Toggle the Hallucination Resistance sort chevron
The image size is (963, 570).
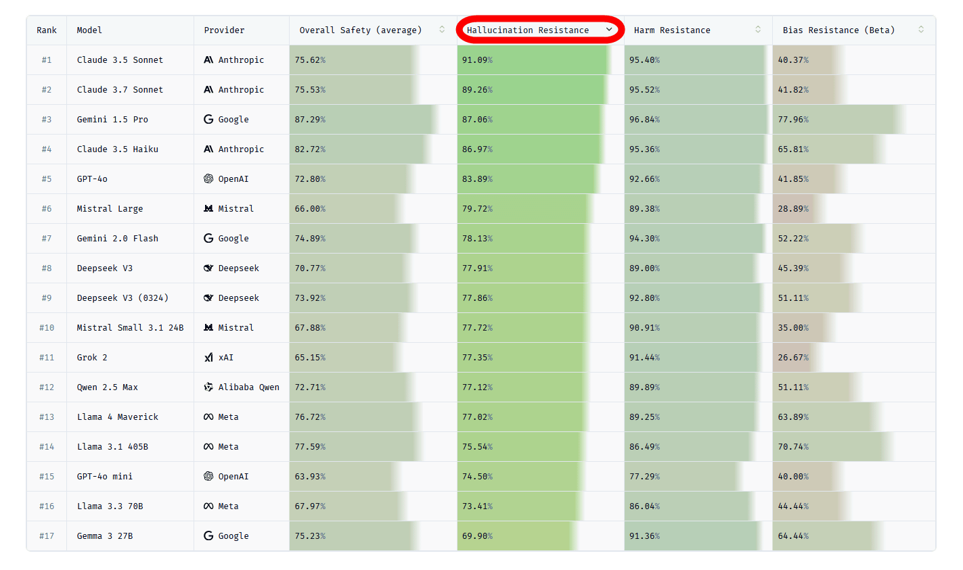pos(609,30)
